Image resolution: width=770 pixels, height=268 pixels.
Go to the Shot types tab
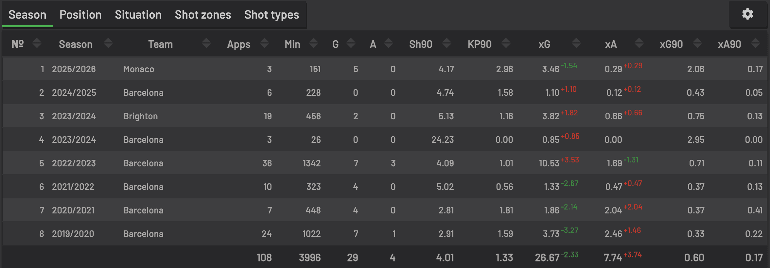tap(271, 15)
